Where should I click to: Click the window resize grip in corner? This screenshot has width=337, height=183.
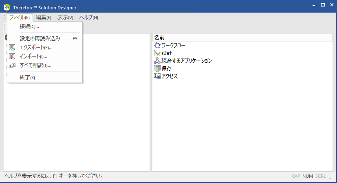[331, 177]
